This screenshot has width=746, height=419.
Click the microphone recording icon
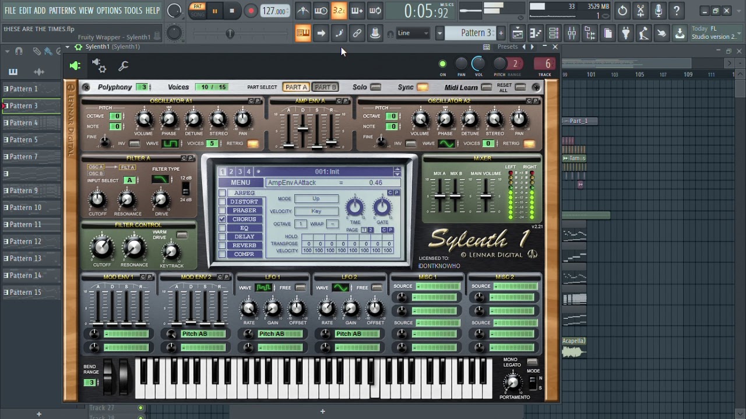coord(659,10)
